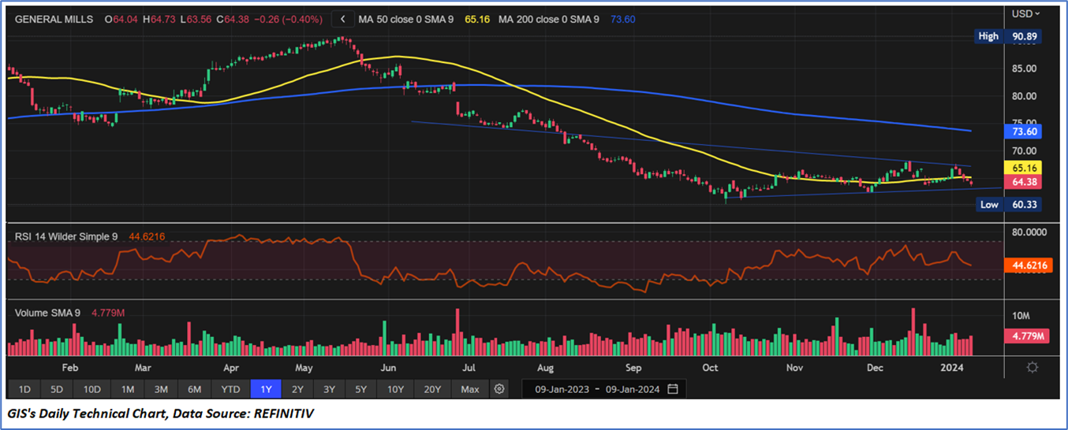
Task: Click the 4.779M volume axis label
Action: [1028, 336]
